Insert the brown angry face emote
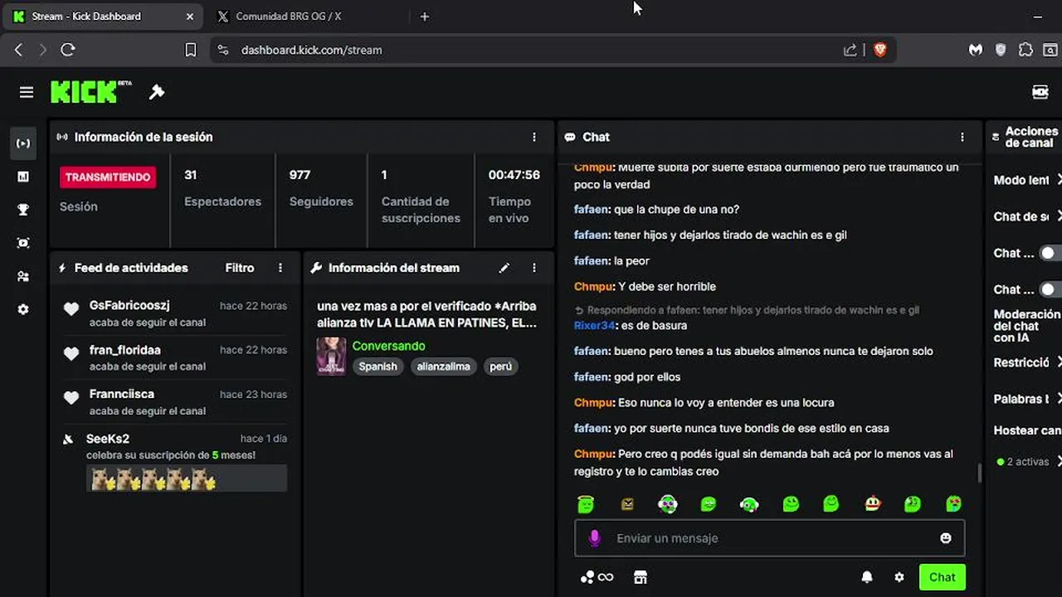 pos(627,503)
